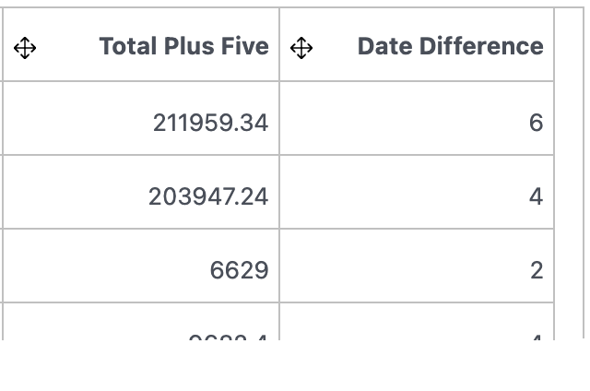590x391 pixels.
Task: Click the Date Difference cell showing 6
Action: pyautogui.click(x=417, y=118)
